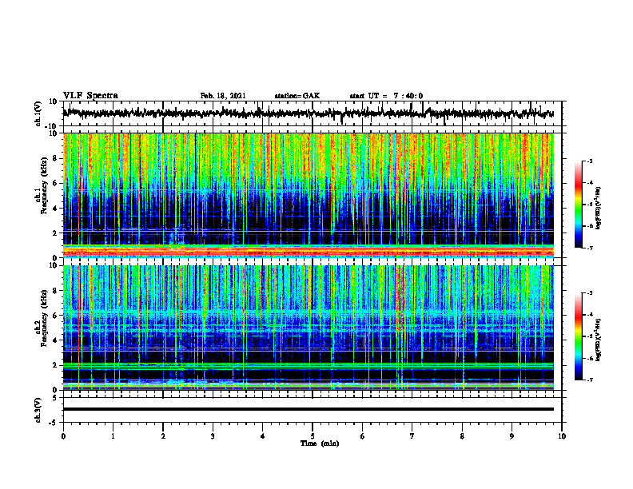
Task: Click the 'start UT = 7:40:0' text
Action: pyautogui.click(x=386, y=96)
